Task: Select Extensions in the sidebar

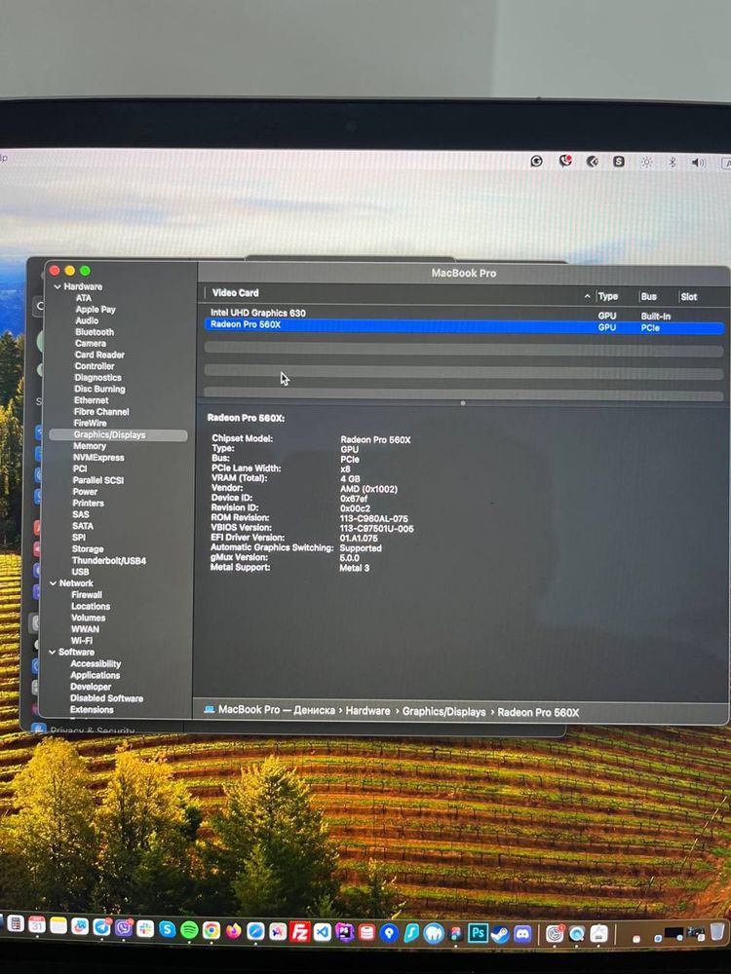Action: (92, 709)
